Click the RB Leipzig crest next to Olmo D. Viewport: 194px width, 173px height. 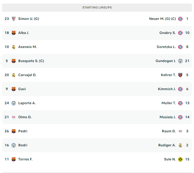point(14,117)
